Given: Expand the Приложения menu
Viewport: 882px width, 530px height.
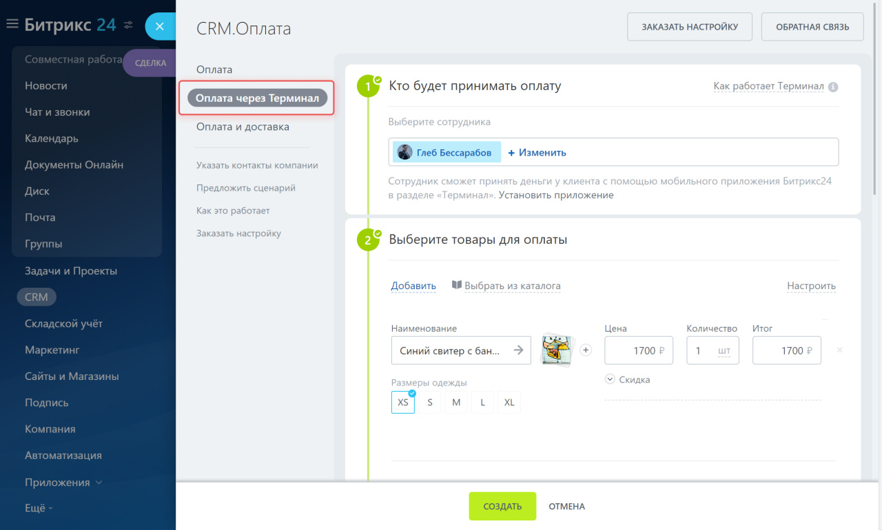Looking at the screenshot, I should tap(63, 483).
